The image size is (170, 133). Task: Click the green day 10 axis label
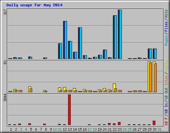coord(55,129)
